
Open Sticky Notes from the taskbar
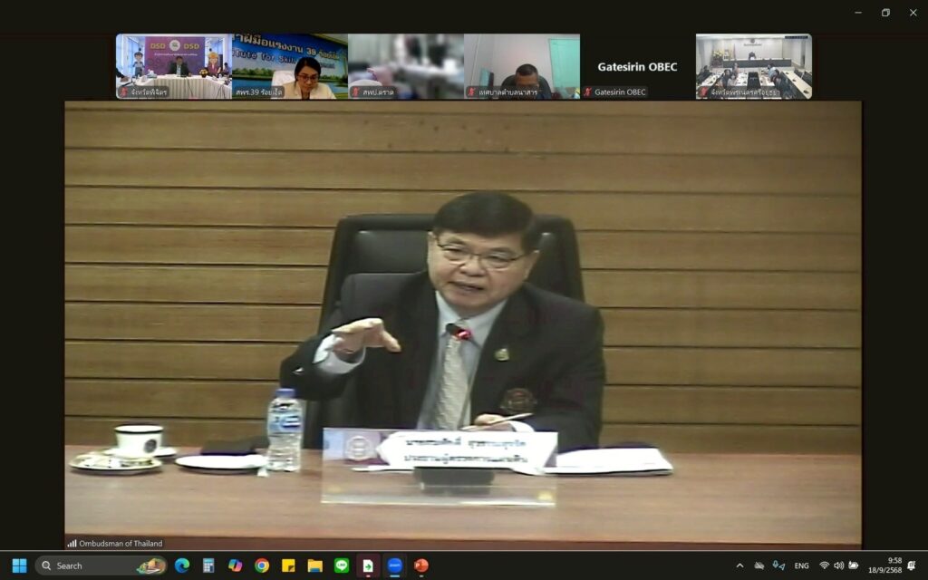288,565
